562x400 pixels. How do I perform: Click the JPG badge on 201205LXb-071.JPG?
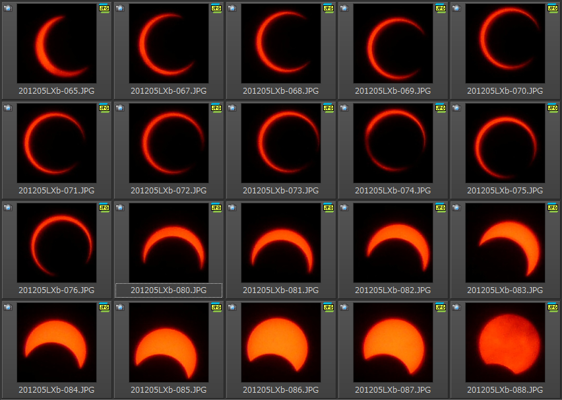[x=104, y=108]
